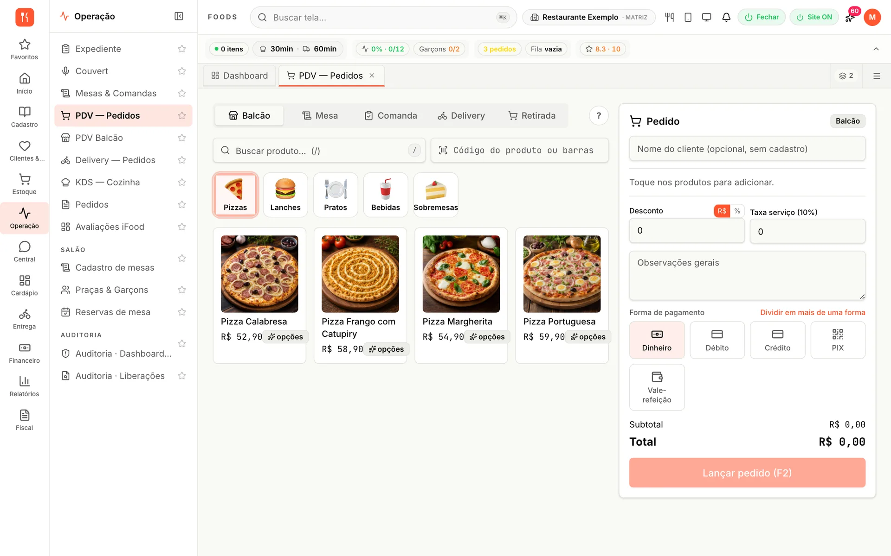Click Lançar pedido (F2) button
This screenshot has height=556, width=891.
(747, 473)
